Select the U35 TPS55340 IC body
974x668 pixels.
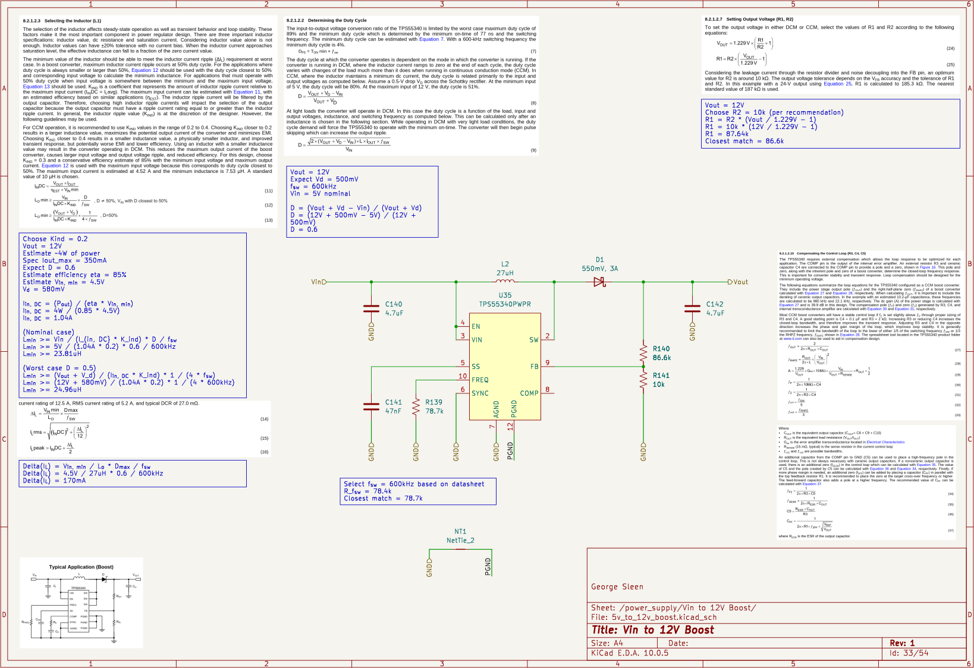(x=505, y=366)
